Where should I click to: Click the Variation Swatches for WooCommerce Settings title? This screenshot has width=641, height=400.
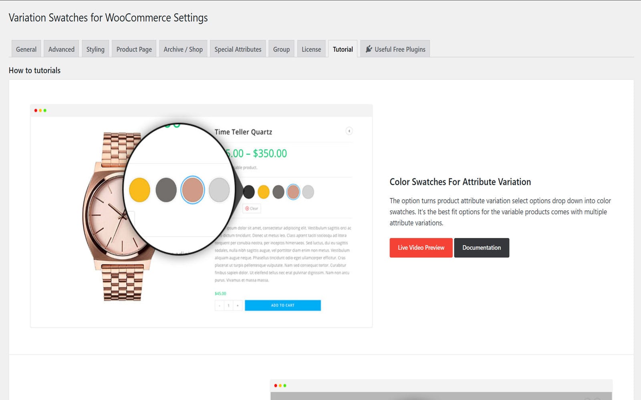(108, 18)
